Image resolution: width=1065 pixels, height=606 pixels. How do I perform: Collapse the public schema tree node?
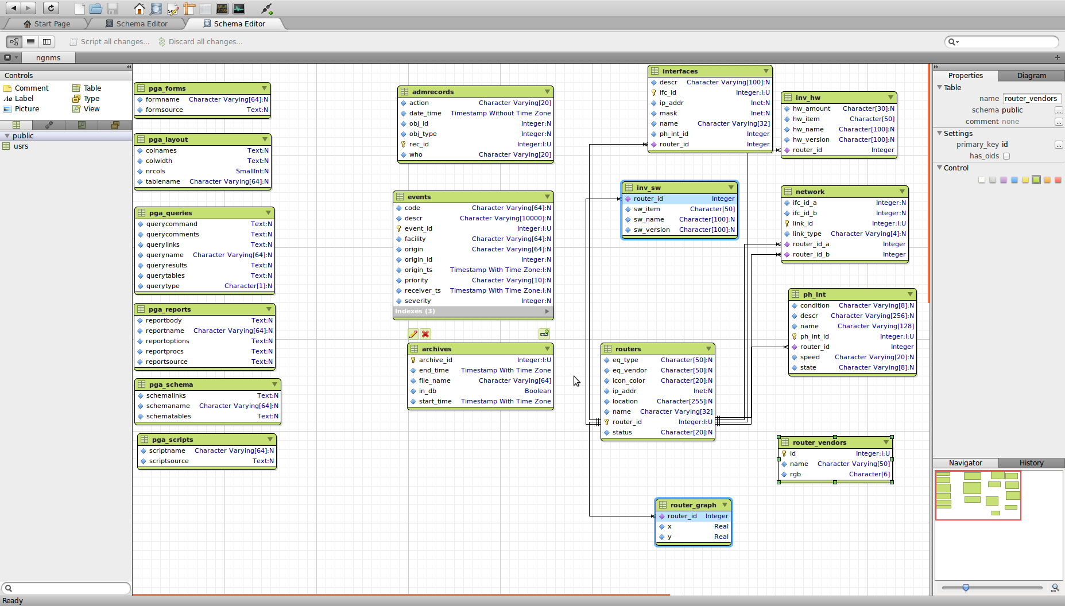click(7, 136)
